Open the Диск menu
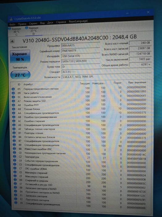 tap(50, 23)
